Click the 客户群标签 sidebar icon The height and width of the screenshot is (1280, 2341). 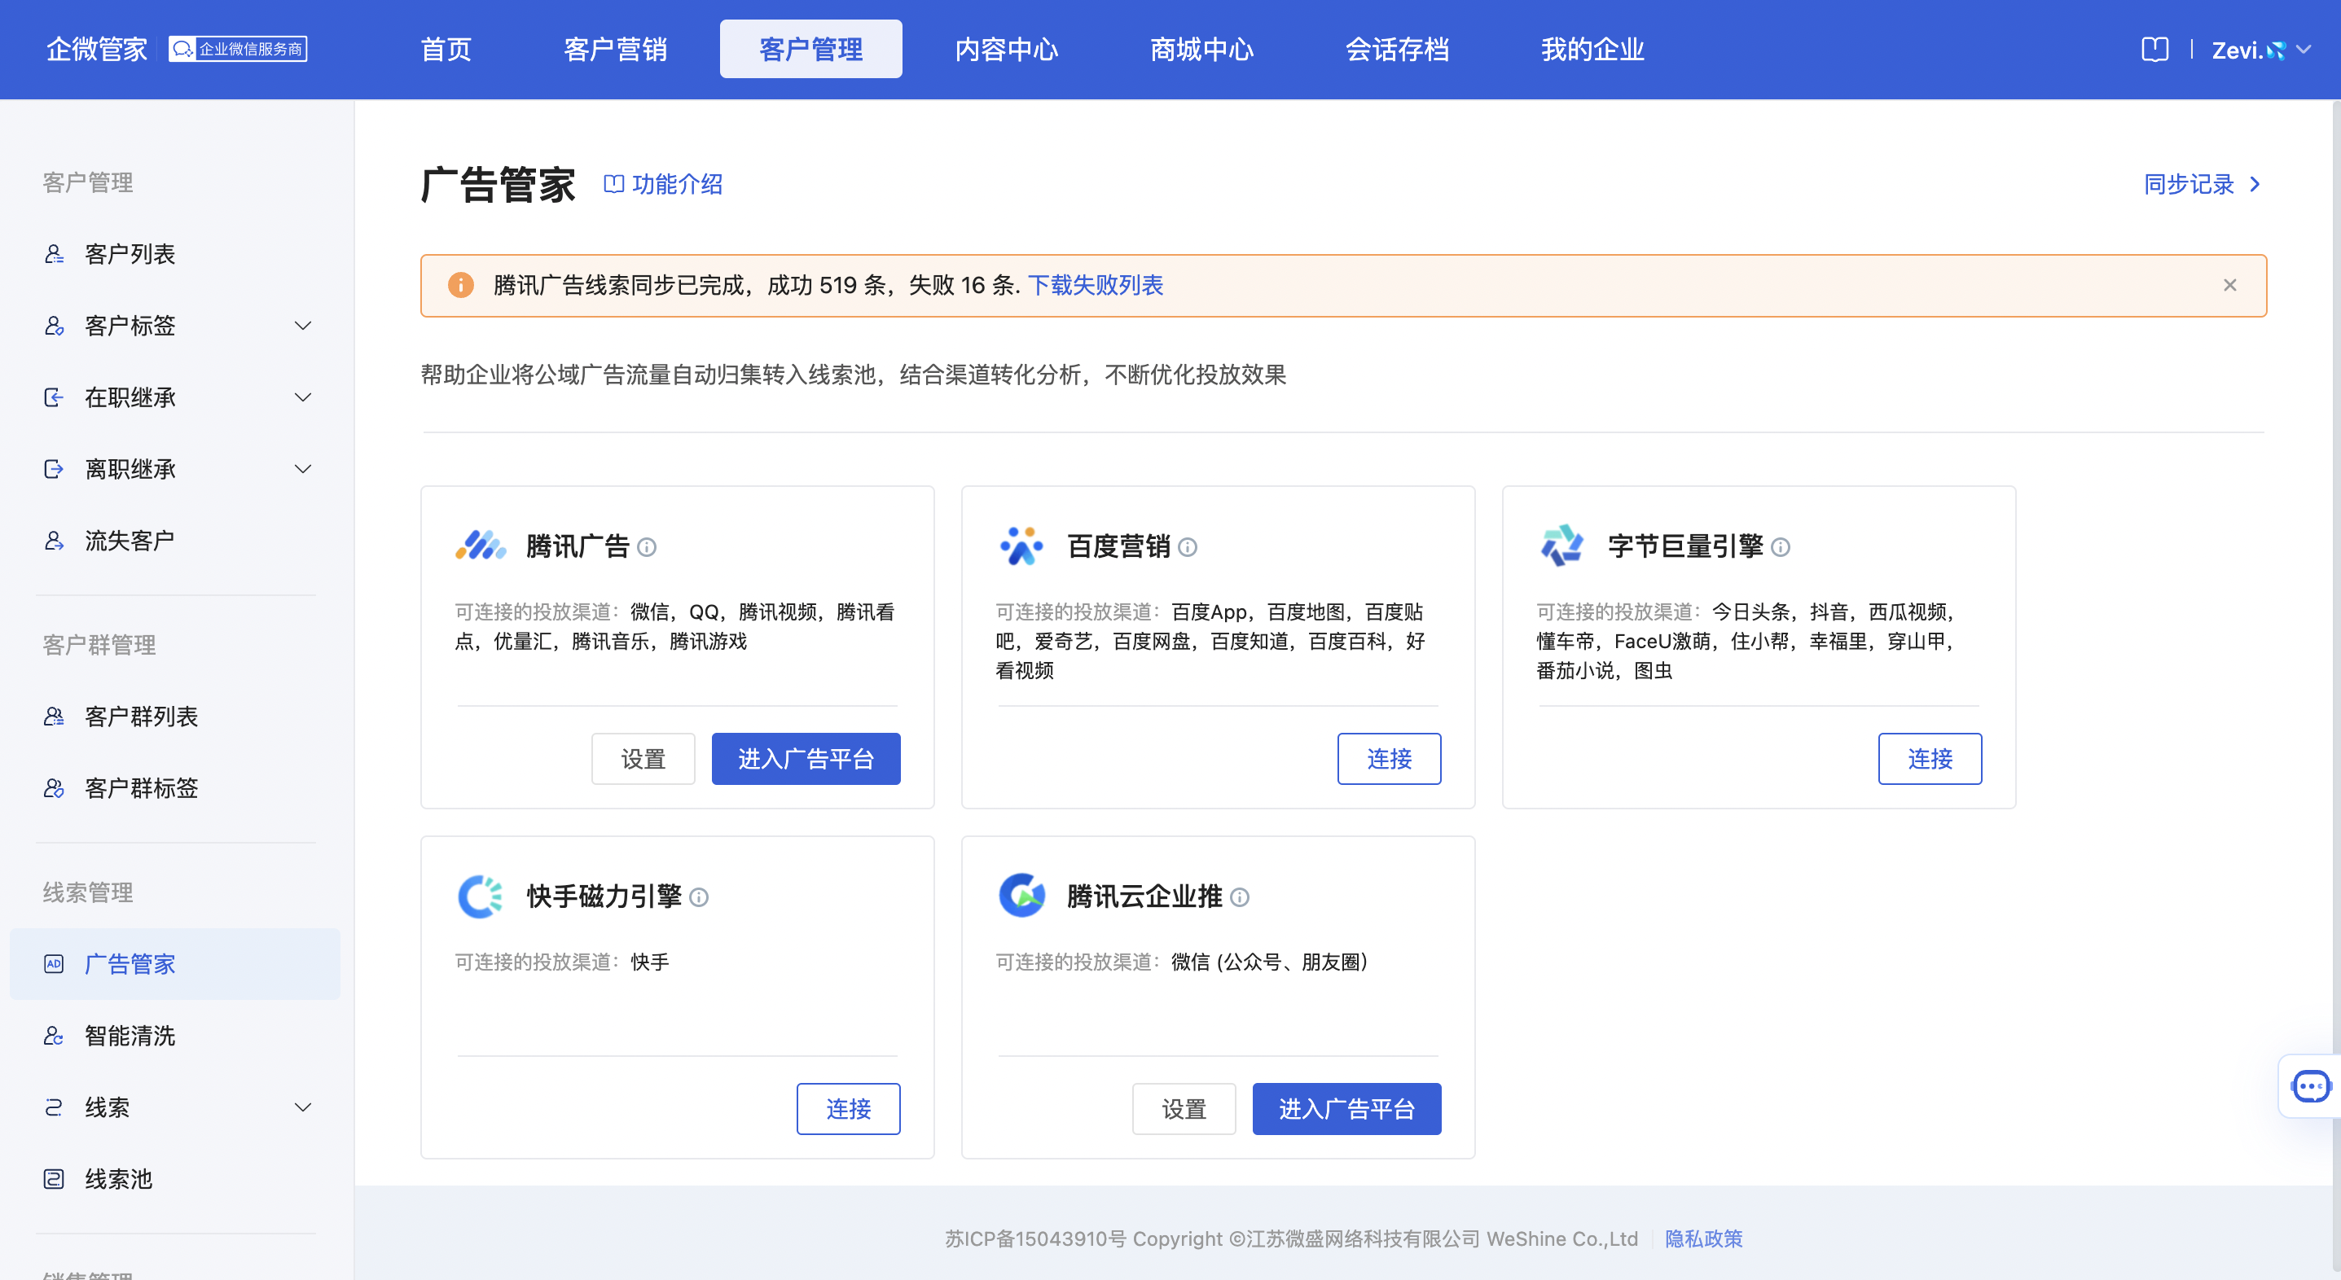click(54, 788)
